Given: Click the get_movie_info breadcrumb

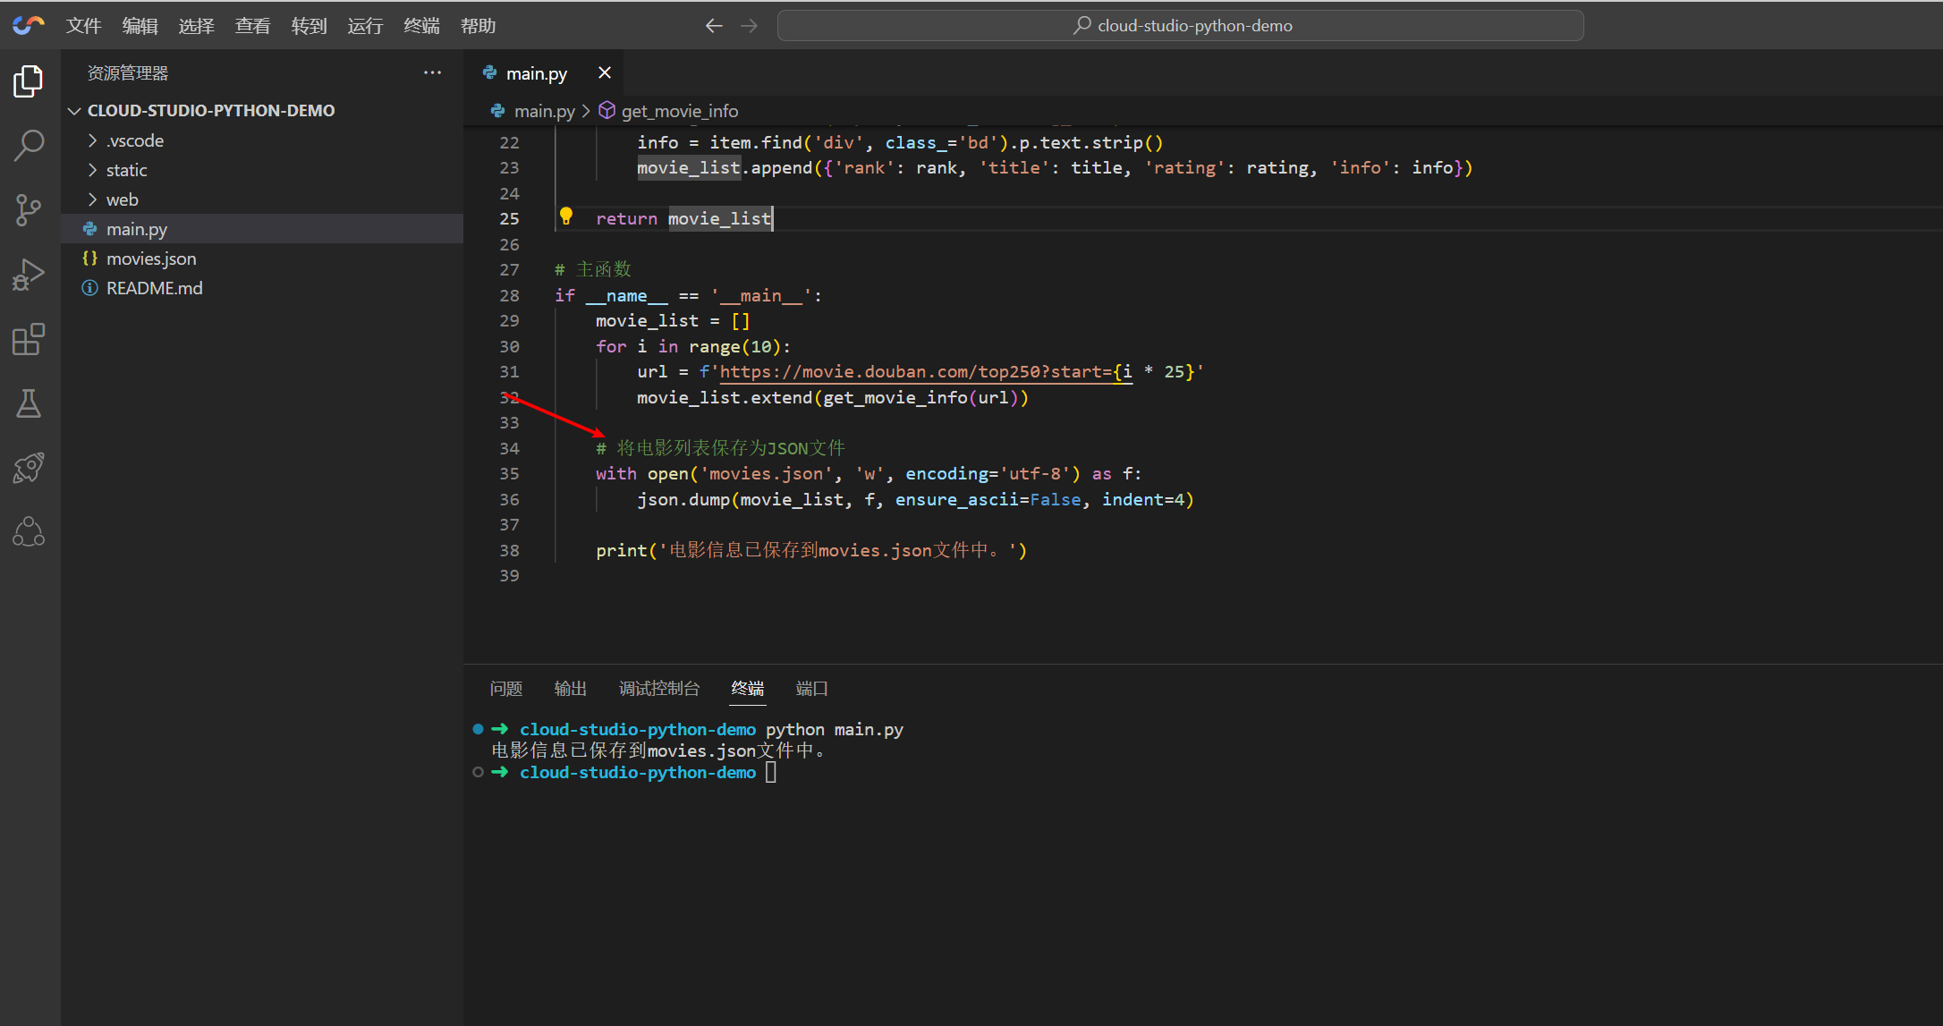Looking at the screenshot, I should [x=679, y=111].
